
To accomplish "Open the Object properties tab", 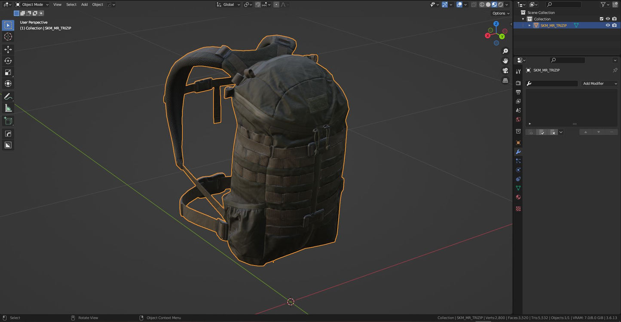I will pos(518,143).
